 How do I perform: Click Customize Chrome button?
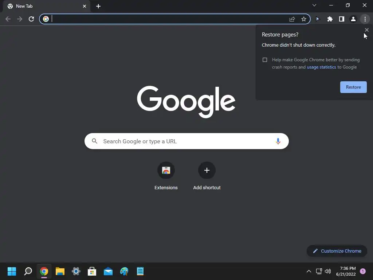337,251
